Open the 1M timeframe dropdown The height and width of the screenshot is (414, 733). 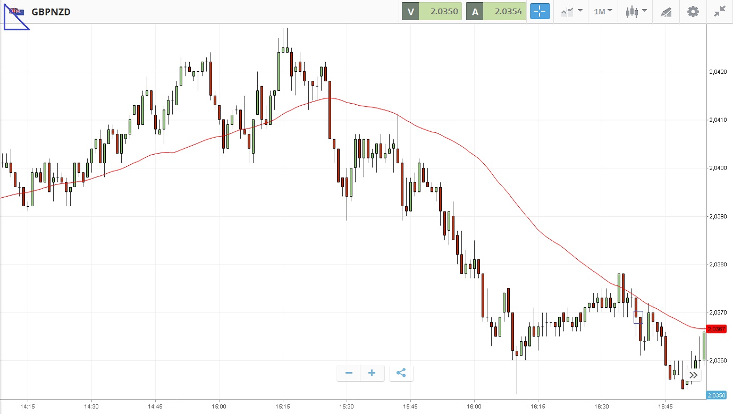pos(603,11)
